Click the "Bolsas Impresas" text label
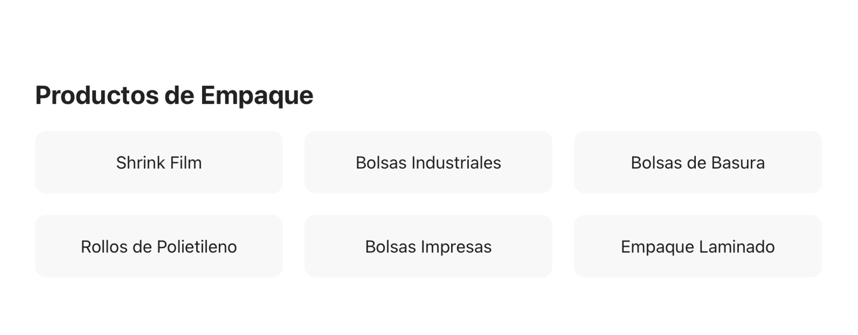This screenshot has height=335, width=858. pyautogui.click(x=428, y=246)
